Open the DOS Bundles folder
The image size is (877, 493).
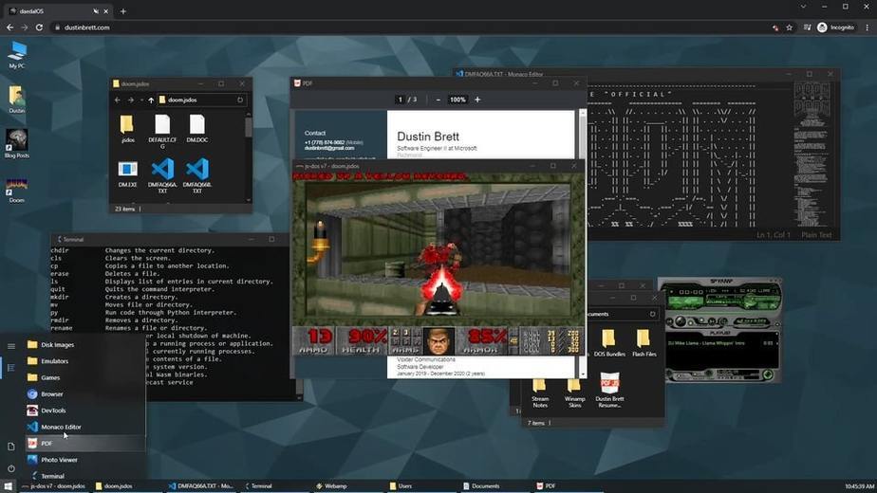point(609,342)
